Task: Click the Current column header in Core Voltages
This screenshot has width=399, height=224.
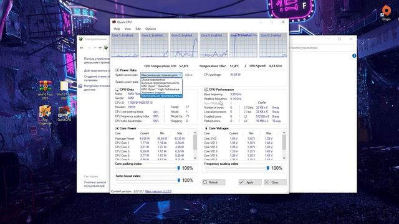Action: 234,133
